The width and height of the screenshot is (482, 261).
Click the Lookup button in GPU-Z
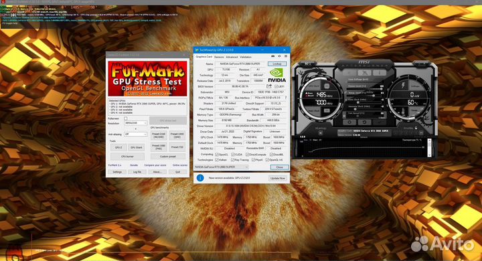(x=277, y=64)
